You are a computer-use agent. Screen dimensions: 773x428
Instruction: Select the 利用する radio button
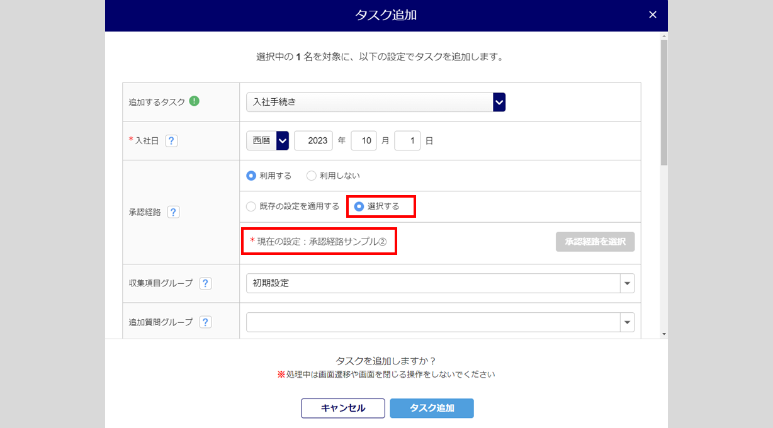pyautogui.click(x=251, y=176)
